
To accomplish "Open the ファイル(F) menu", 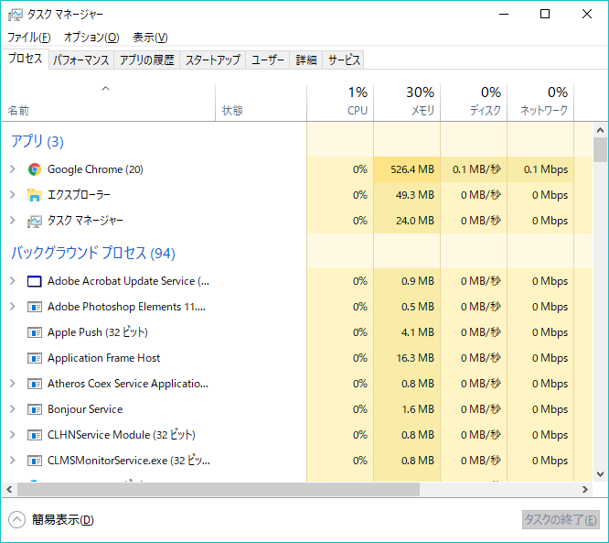I will [29, 38].
